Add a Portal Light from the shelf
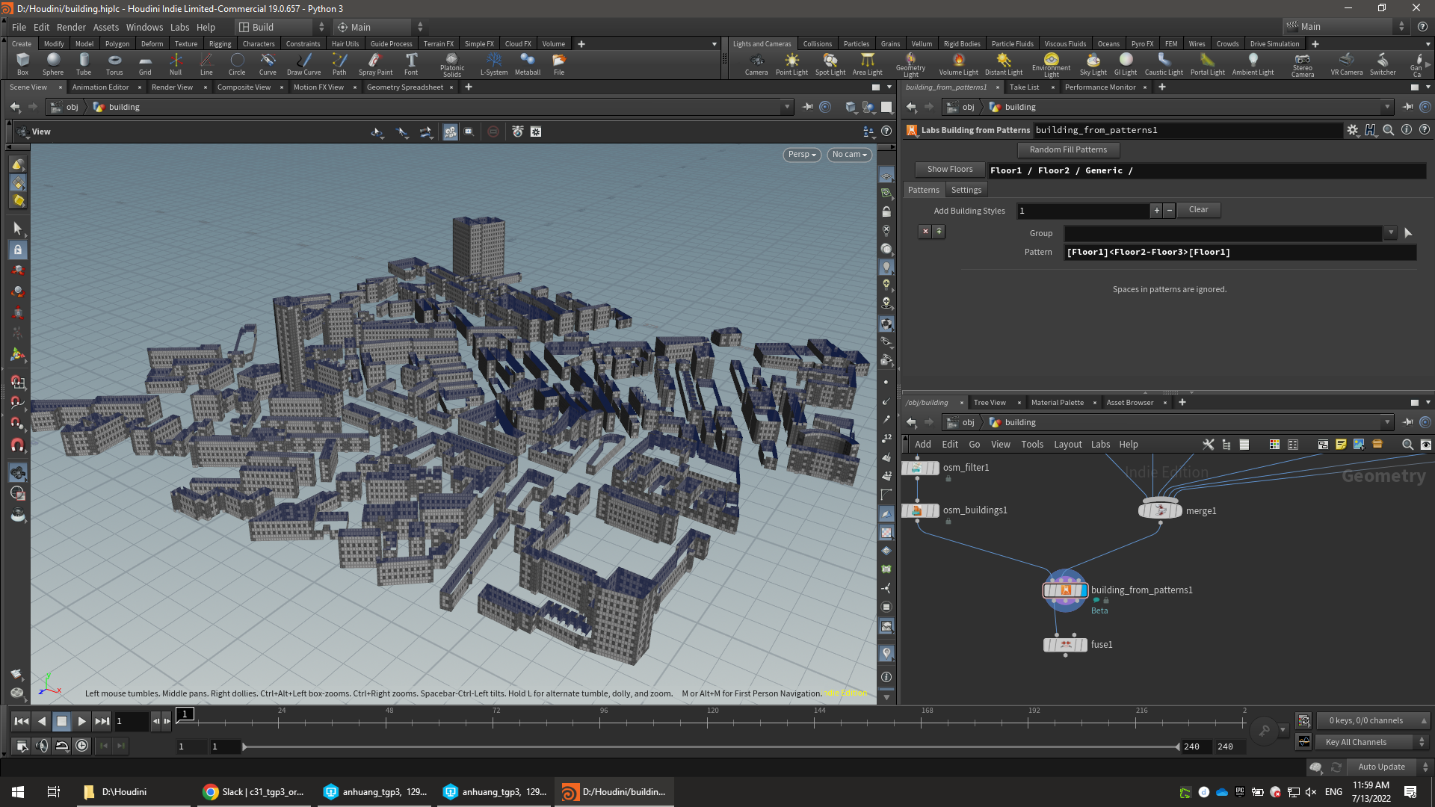 [1207, 64]
